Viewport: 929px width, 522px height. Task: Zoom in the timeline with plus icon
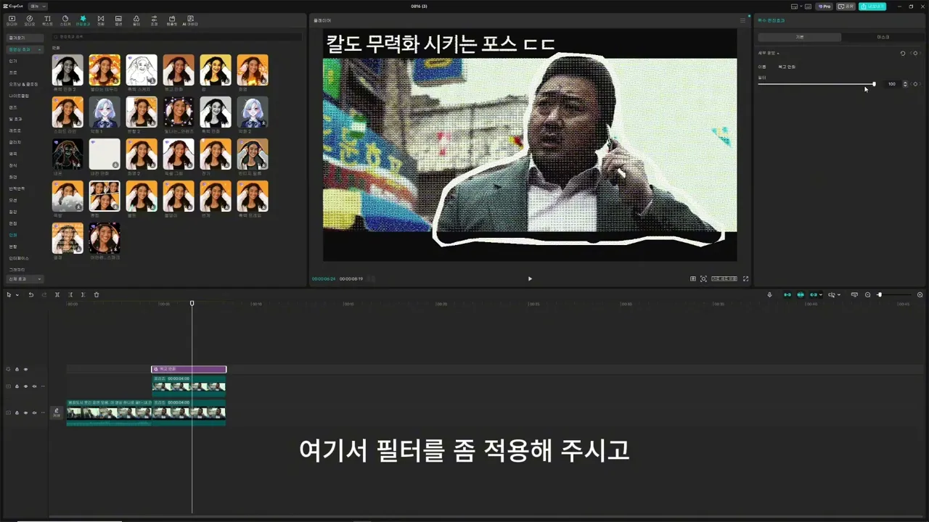[920, 295]
